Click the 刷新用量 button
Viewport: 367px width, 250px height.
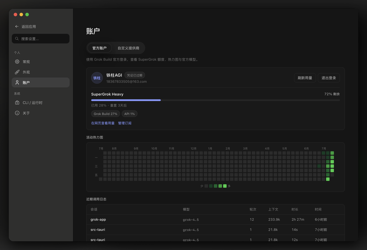click(x=305, y=78)
